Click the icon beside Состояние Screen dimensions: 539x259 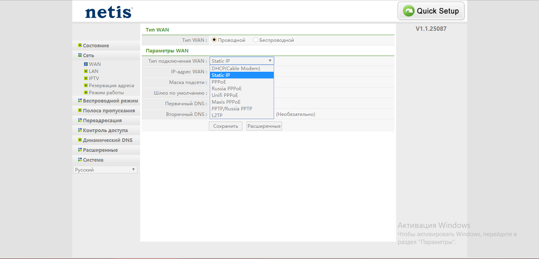[x=80, y=45]
